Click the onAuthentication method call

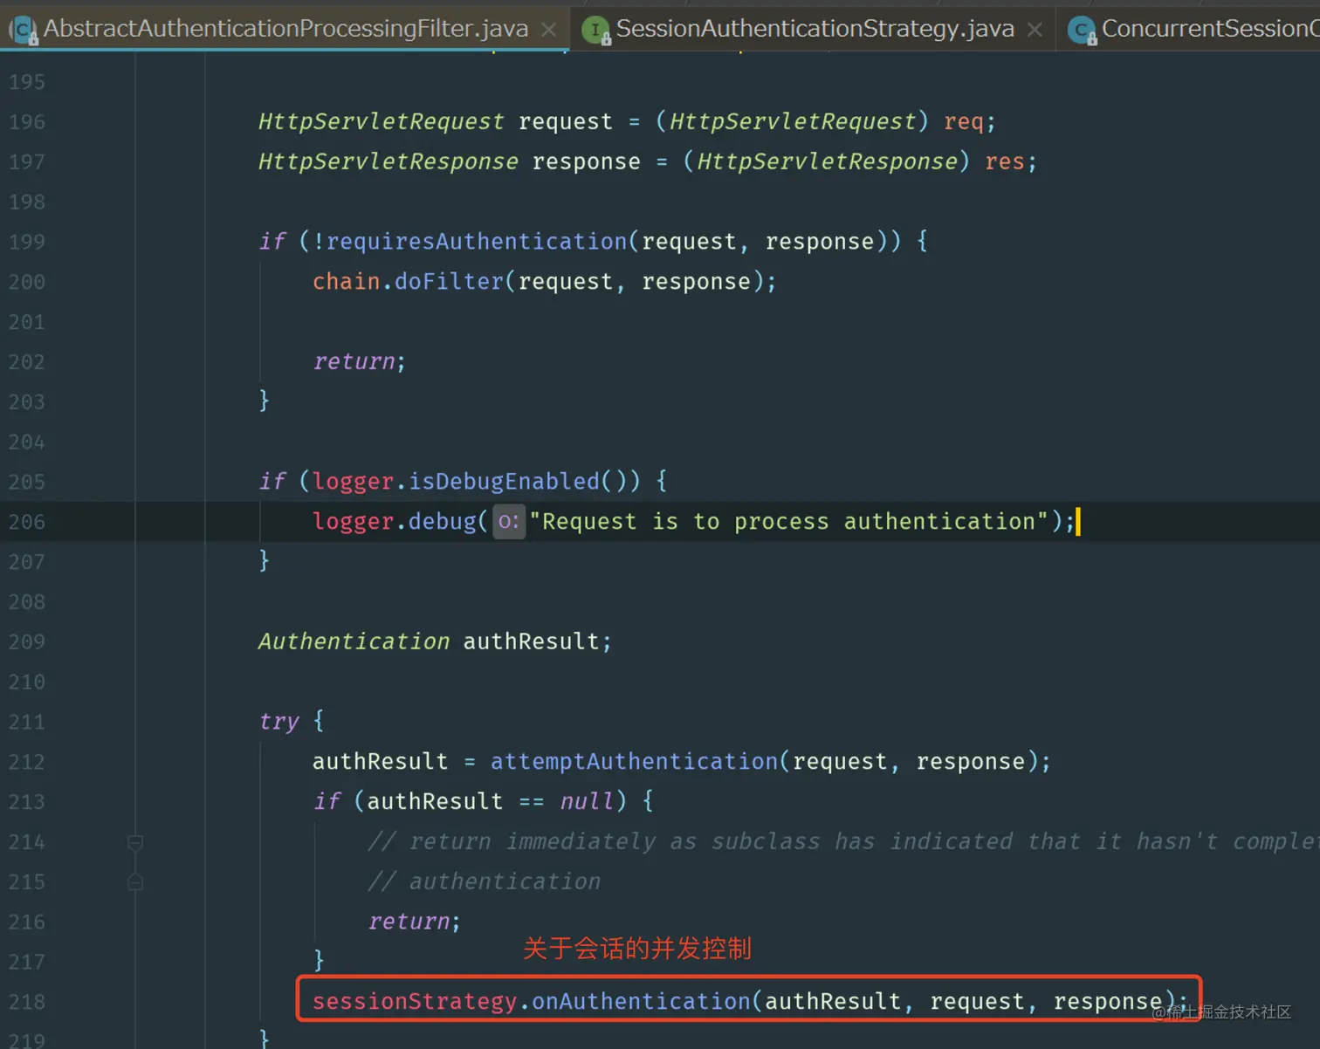click(642, 1002)
